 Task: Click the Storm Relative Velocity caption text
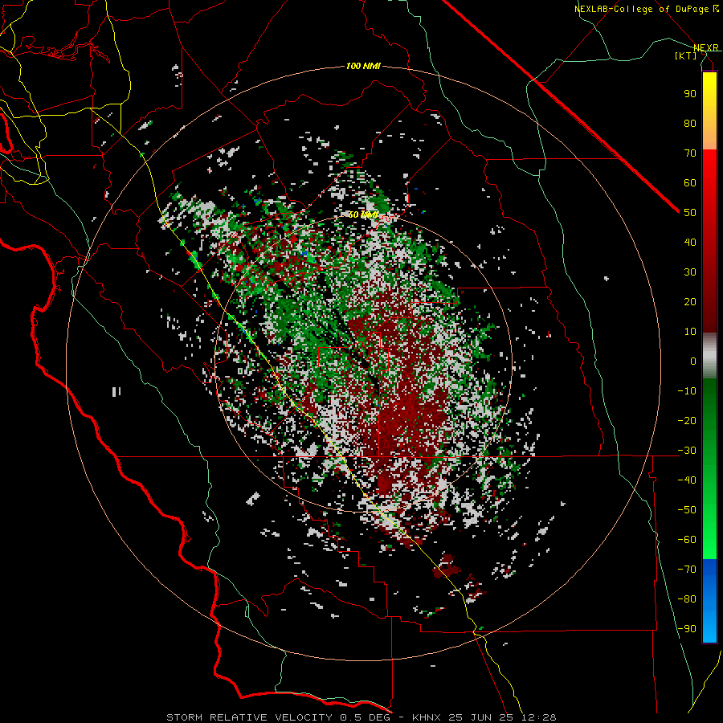point(361,717)
